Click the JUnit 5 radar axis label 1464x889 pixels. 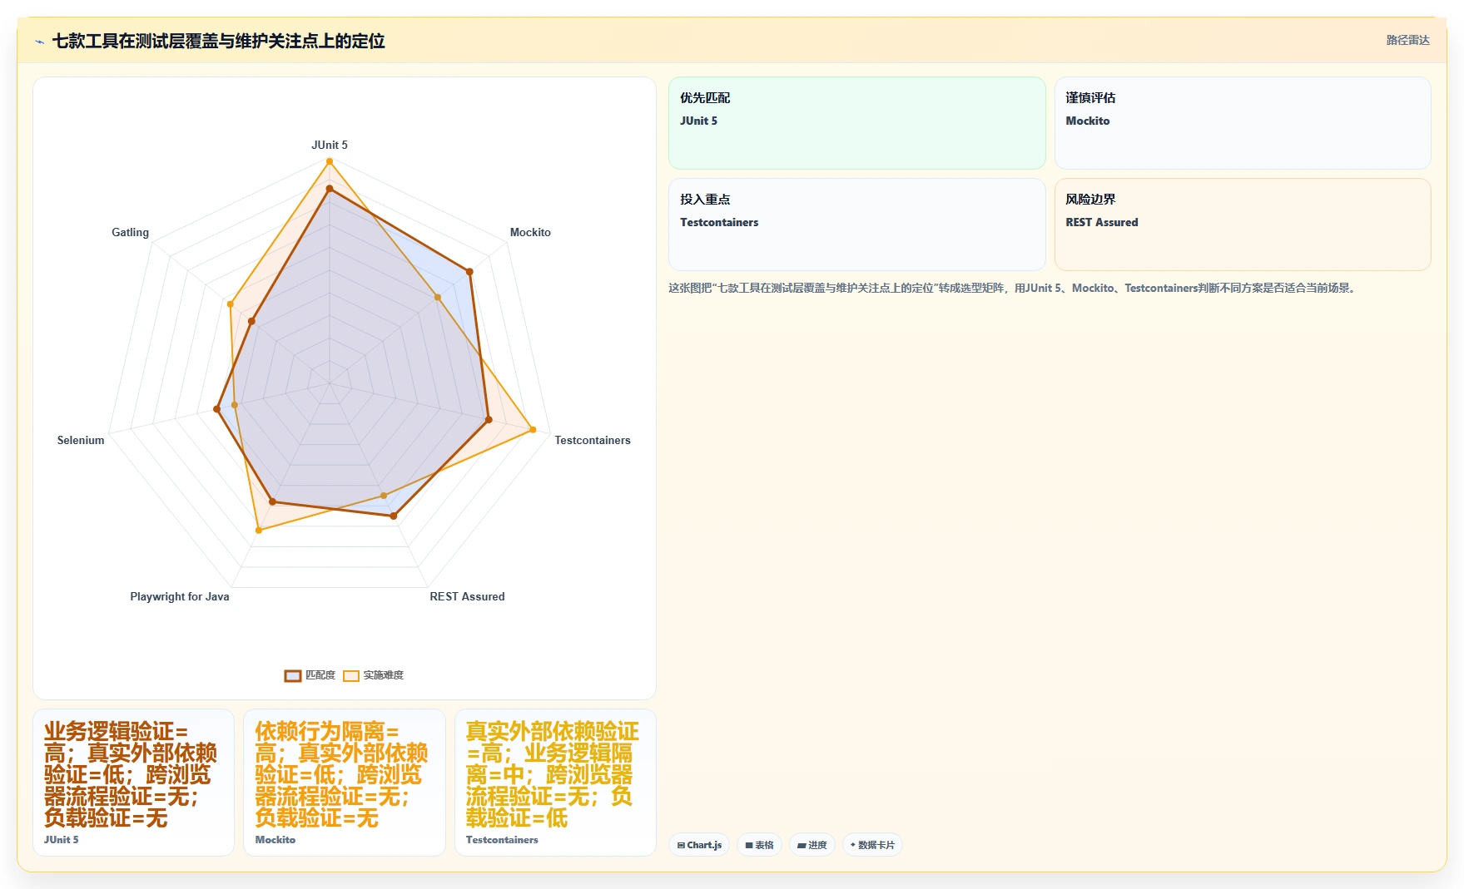click(x=330, y=145)
